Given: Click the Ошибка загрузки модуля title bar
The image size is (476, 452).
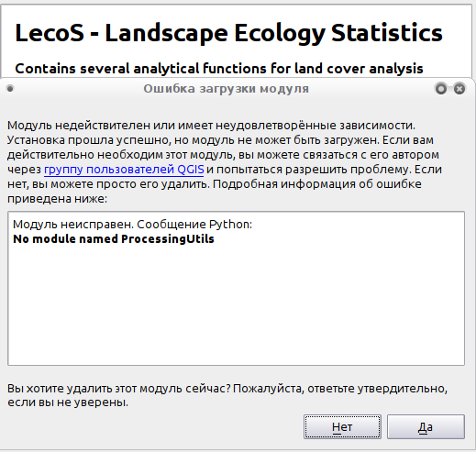Looking at the screenshot, I should (x=227, y=89).
